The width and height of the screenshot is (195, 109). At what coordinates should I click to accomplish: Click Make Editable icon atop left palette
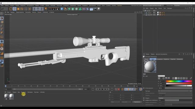tap(2, 13)
